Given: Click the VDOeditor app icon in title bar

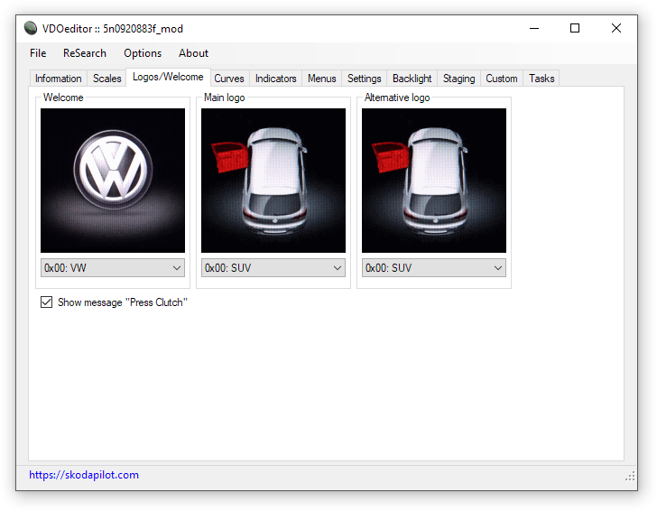Looking at the screenshot, I should coord(31,28).
